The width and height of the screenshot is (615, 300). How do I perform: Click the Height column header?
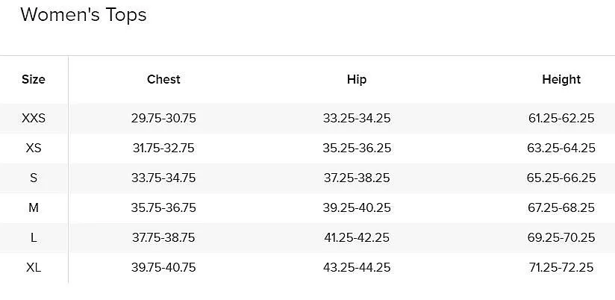[x=561, y=79]
